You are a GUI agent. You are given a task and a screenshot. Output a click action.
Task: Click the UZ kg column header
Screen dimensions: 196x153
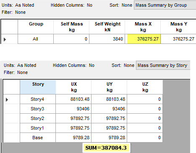click(x=145, y=87)
